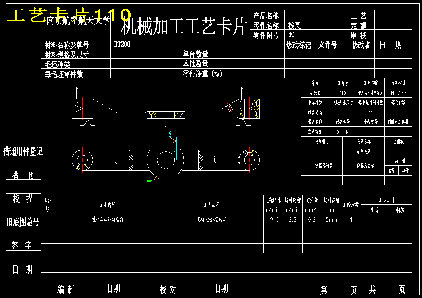Click the 单台数量 label
This screenshot has width=422, height=298.
pyautogui.click(x=196, y=54)
